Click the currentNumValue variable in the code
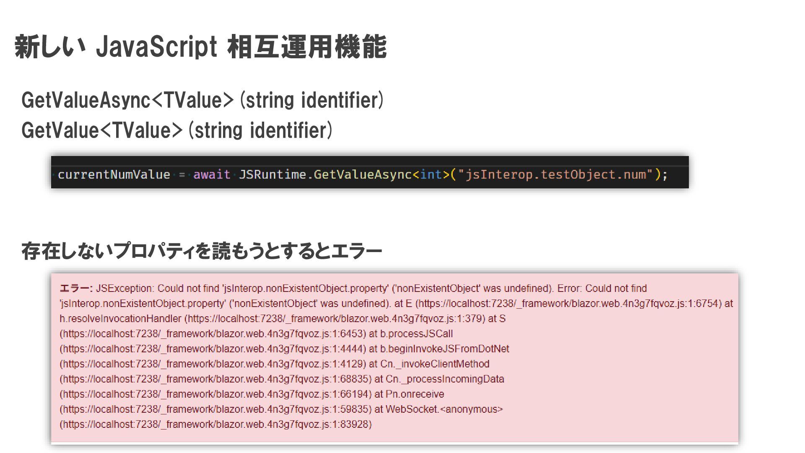The image size is (805, 453). point(114,174)
